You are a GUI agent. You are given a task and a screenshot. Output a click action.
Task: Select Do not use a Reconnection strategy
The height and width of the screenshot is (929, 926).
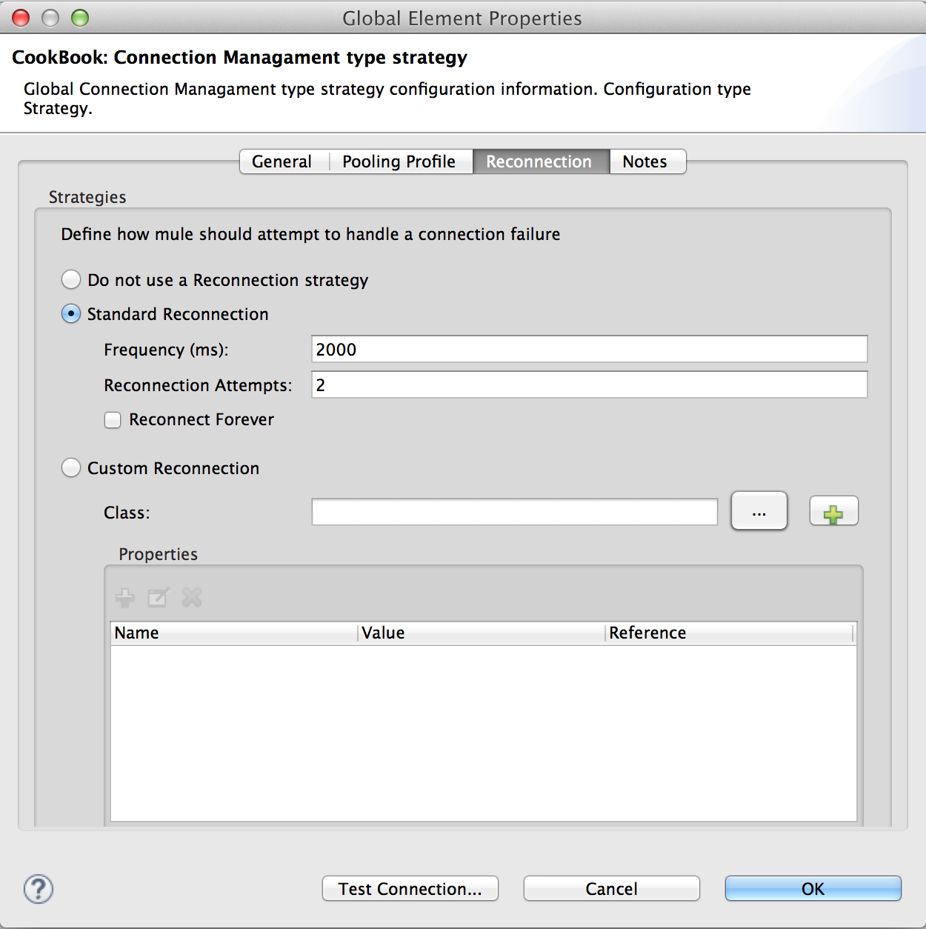(70, 279)
